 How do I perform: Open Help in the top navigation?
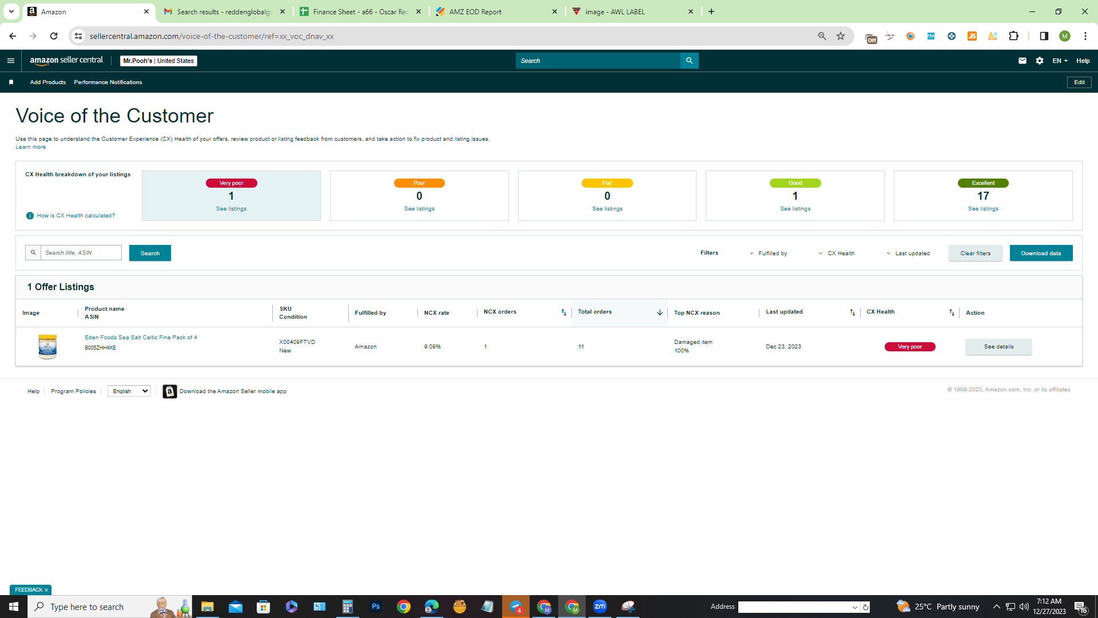(1083, 61)
